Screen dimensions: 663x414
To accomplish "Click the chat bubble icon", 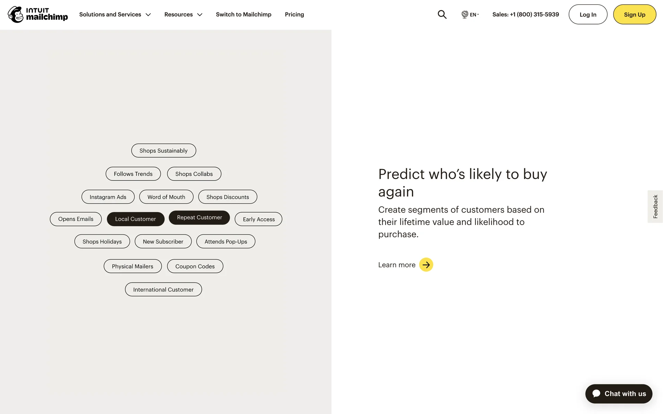I will coord(596,394).
